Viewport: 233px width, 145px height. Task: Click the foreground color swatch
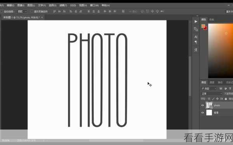pyautogui.click(x=203, y=26)
